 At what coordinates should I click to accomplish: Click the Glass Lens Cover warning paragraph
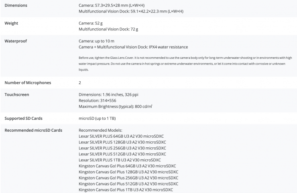pos(185,63)
